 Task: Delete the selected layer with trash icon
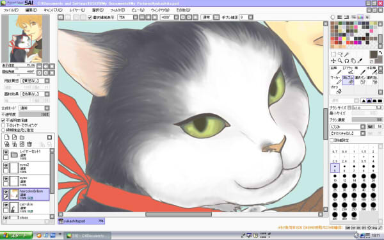click(x=29, y=144)
